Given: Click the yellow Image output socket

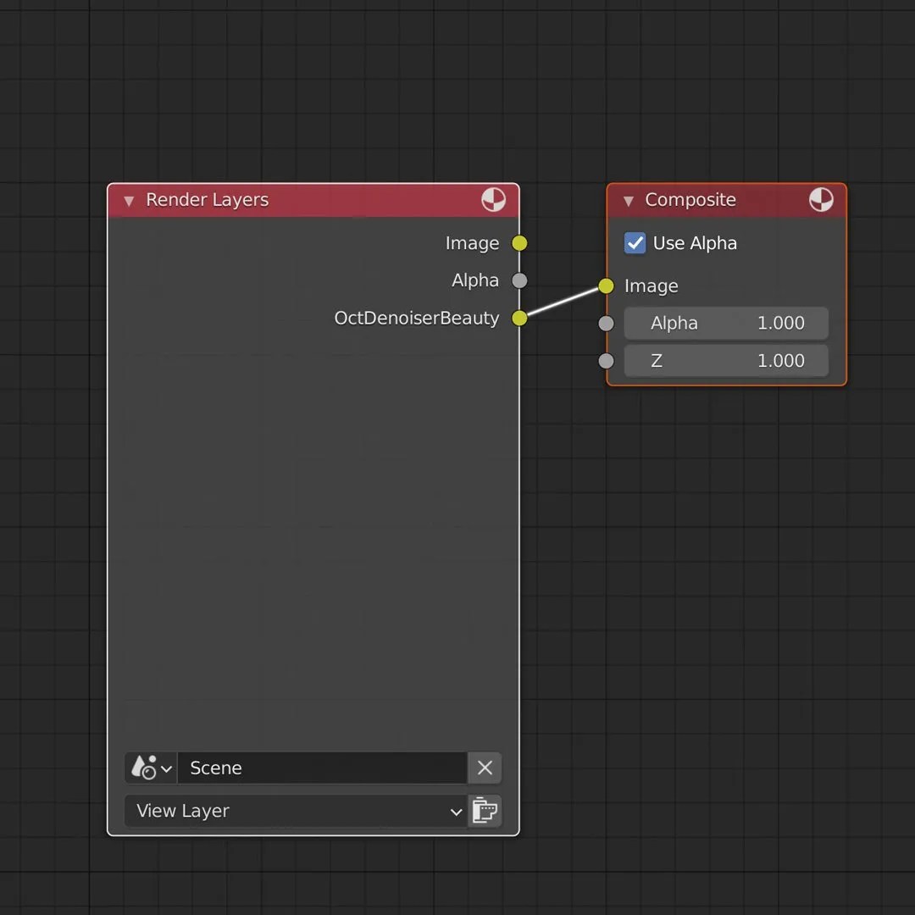Looking at the screenshot, I should pos(519,243).
